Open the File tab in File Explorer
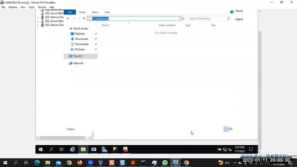This screenshot has height=167, width=297. click(x=70, y=12)
